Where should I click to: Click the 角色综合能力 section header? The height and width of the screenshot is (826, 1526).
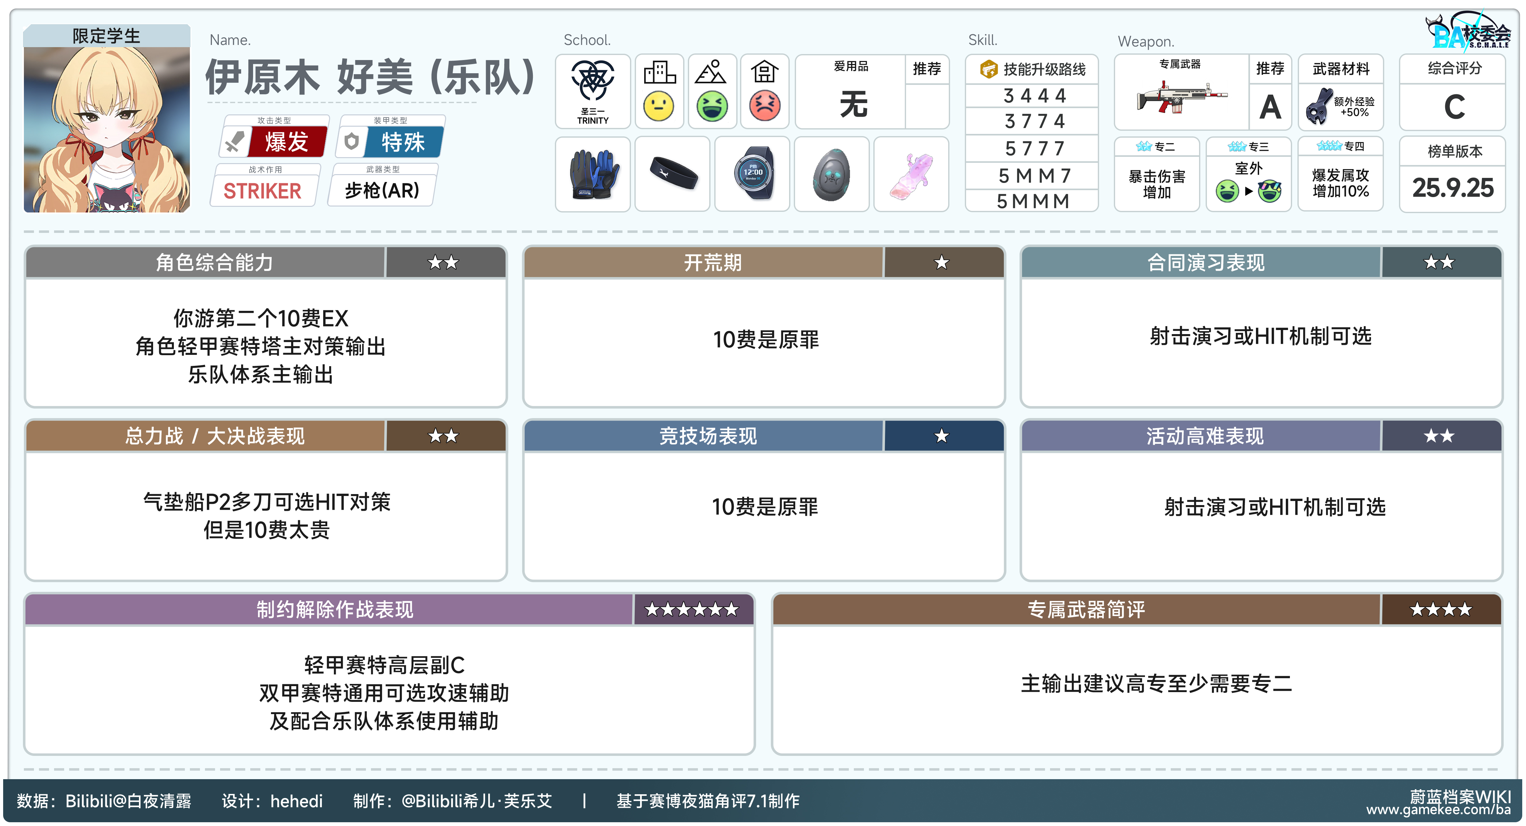point(214,262)
